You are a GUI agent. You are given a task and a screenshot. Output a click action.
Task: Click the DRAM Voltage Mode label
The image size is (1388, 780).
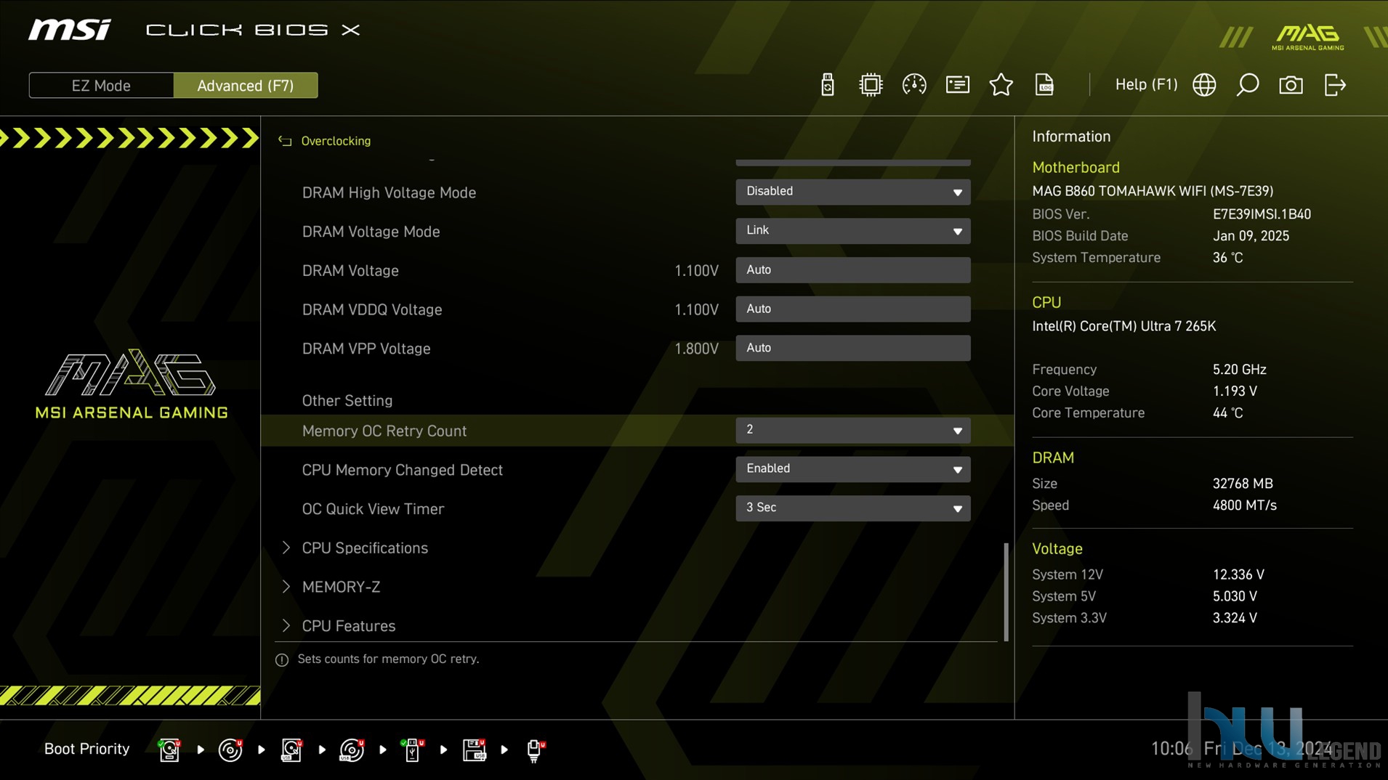(371, 232)
